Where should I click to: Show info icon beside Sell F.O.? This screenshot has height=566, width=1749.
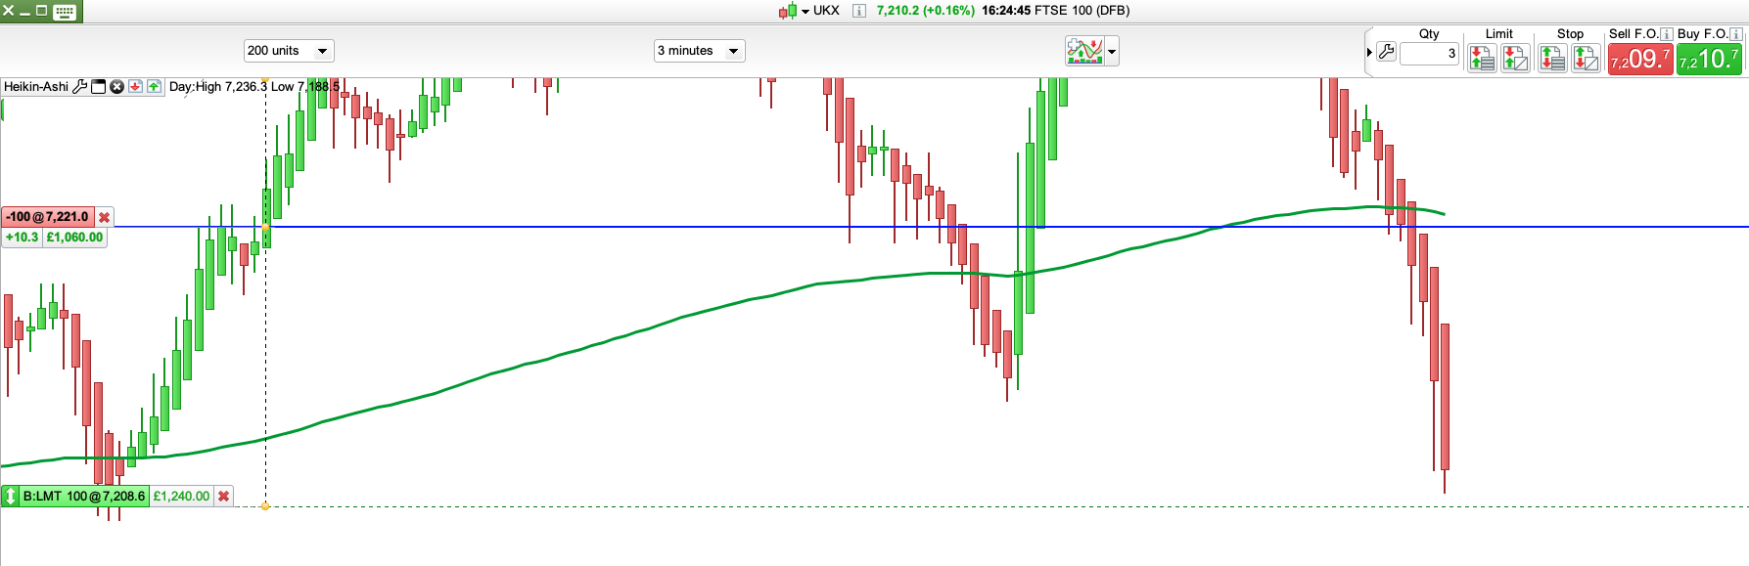click(1667, 34)
